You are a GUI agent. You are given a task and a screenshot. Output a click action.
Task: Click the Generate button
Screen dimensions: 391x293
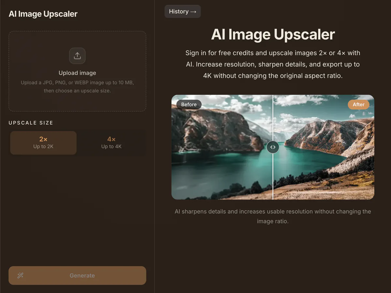[x=77, y=275]
